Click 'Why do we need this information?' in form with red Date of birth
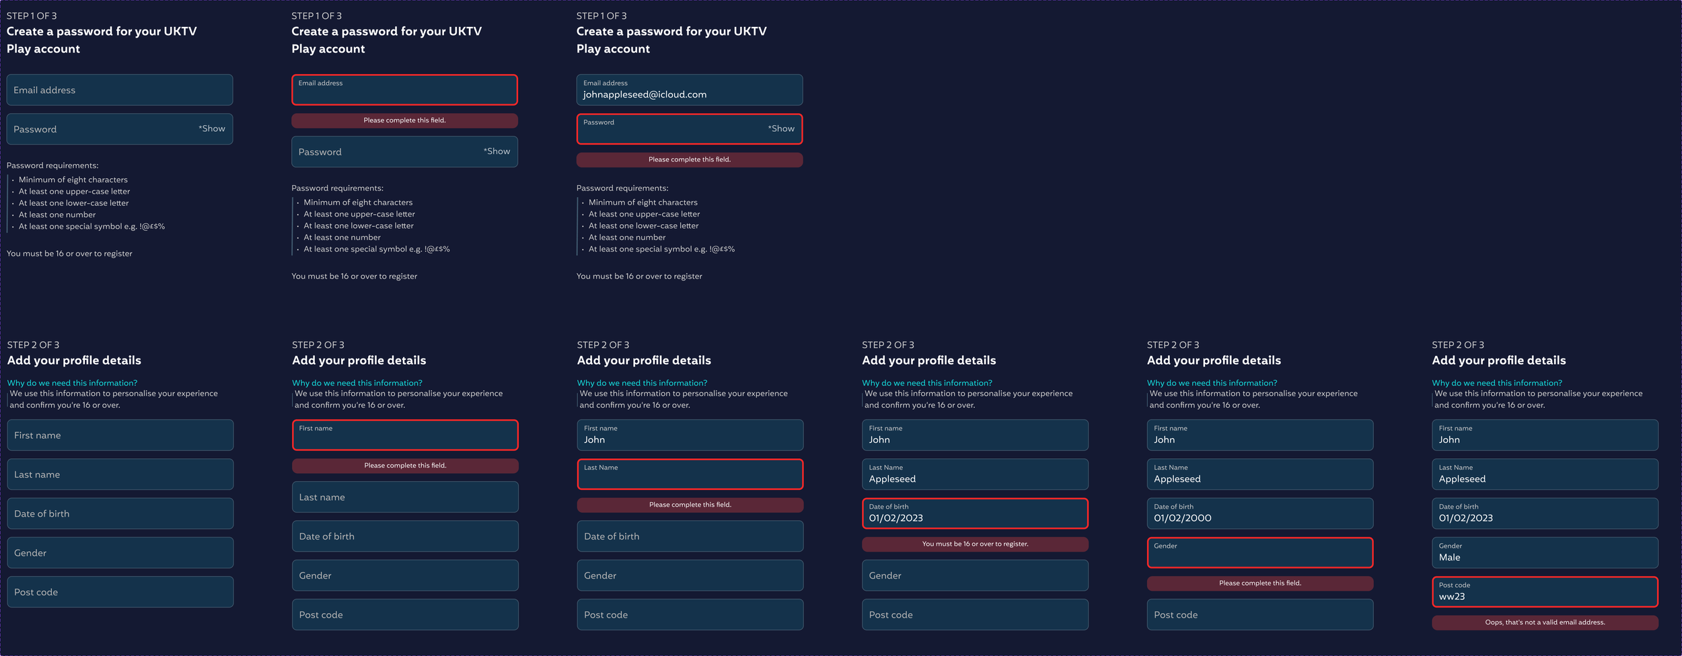The width and height of the screenshot is (1682, 656). pos(927,383)
